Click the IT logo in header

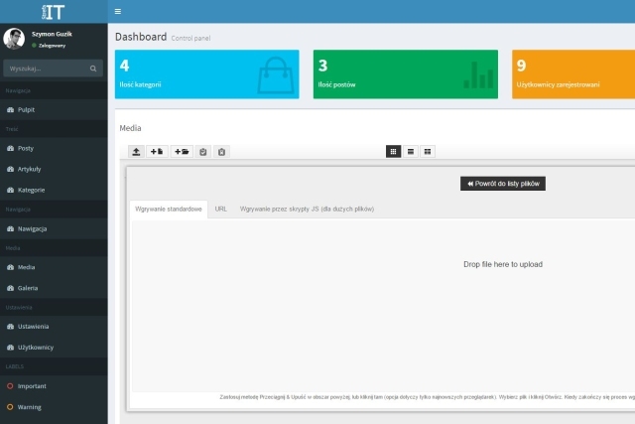click(53, 12)
